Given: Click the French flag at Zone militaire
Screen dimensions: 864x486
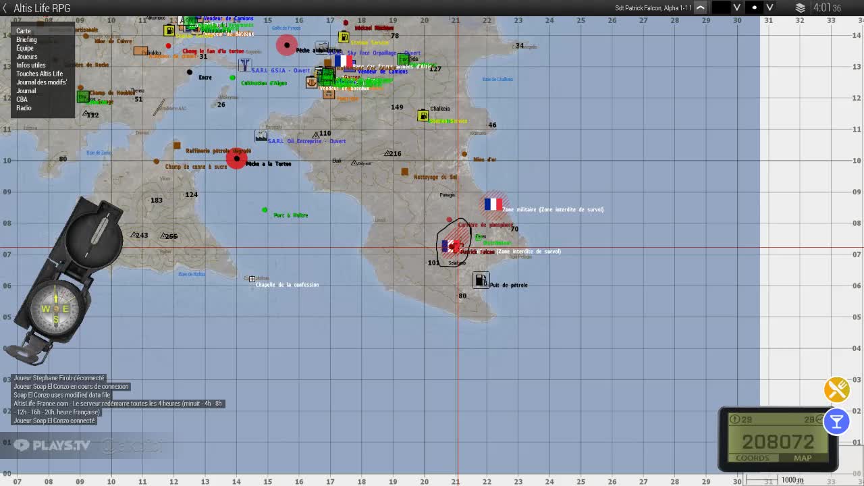Looking at the screenshot, I should click(x=493, y=204).
